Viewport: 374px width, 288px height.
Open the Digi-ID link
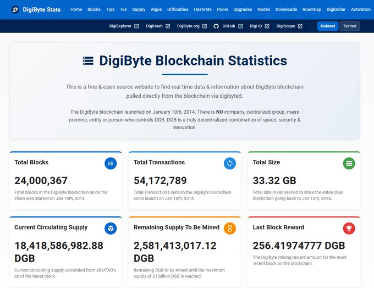pos(256,26)
